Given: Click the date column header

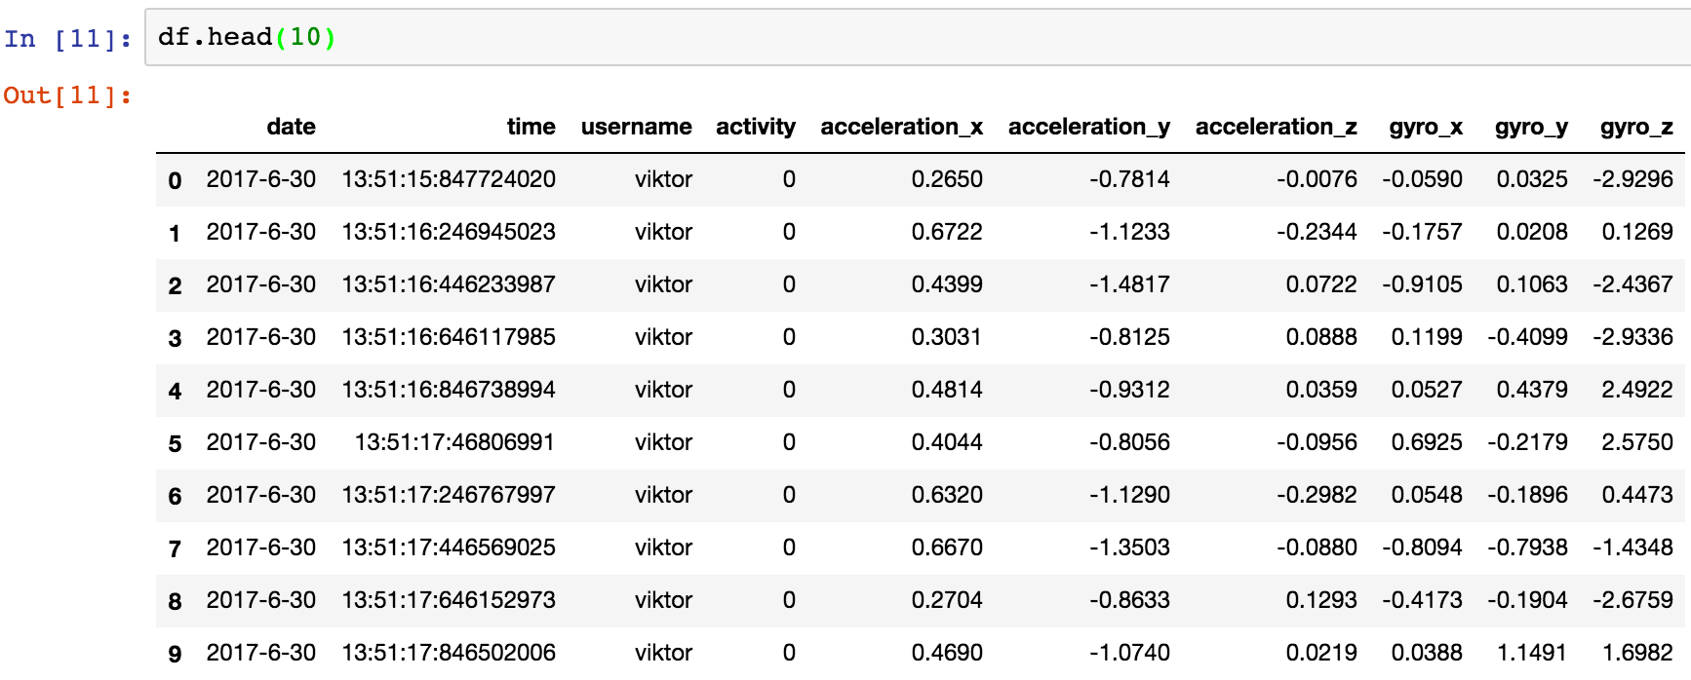Looking at the screenshot, I should 291,127.
